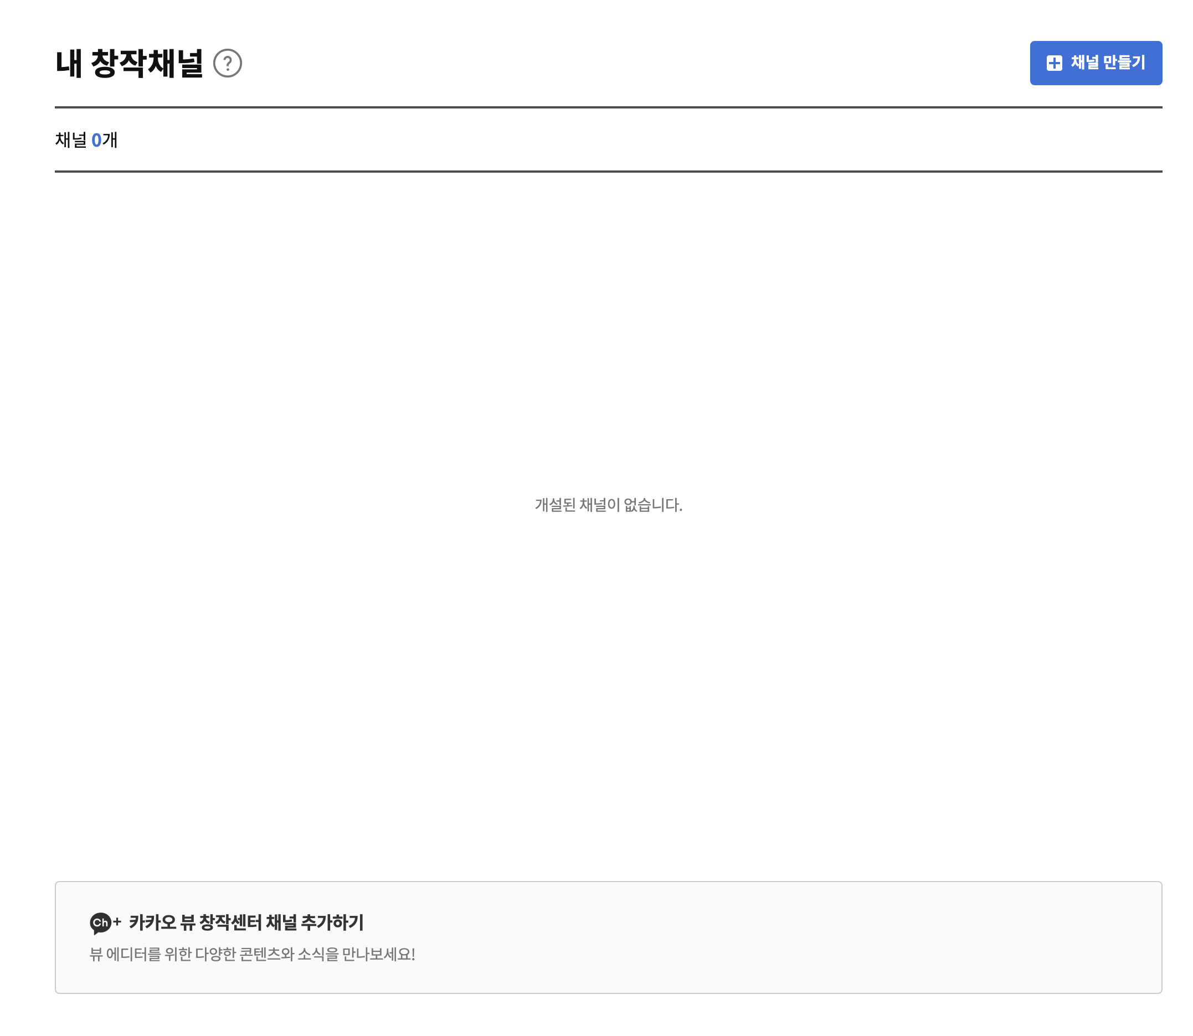
Task: Open 카카오 뷰 창작센터 채널 추가하기 link
Action: [246, 922]
